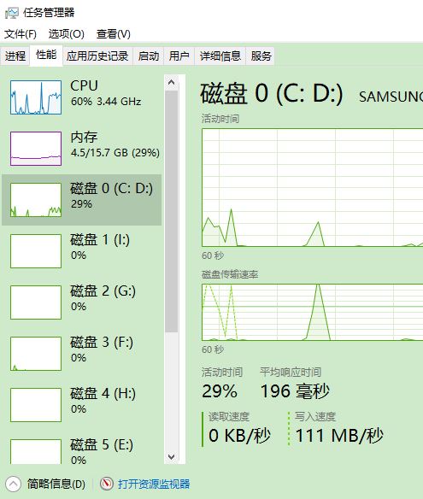Screen dimensions: 423x499
Task: Click the Task Manager title bar icon
Action: click(11, 13)
